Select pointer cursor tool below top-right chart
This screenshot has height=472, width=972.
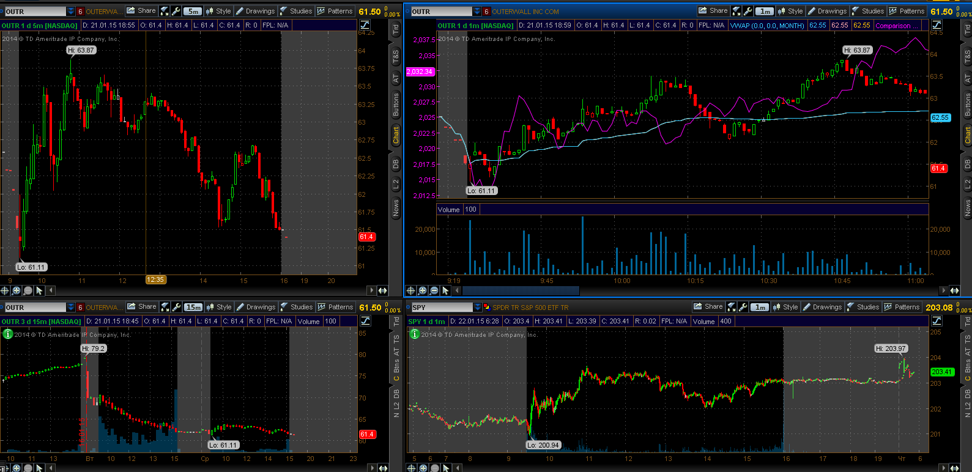coord(445,290)
